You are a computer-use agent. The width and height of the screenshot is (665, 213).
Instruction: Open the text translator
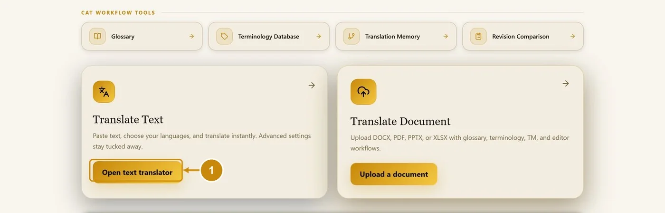pos(137,172)
